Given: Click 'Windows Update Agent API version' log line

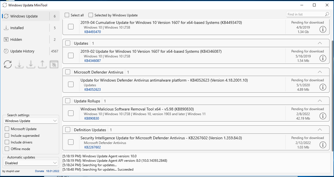Looking at the screenshot, I should (x=115, y=161).
